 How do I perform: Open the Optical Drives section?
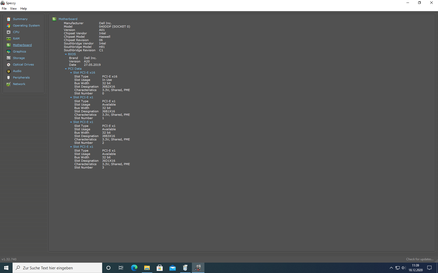click(23, 64)
